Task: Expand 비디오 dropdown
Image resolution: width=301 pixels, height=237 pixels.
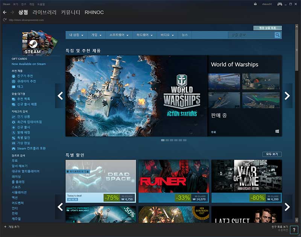Action: [x=167, y=35]
